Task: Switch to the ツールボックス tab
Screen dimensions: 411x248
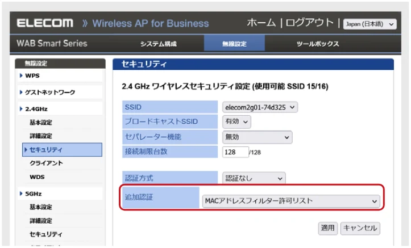Action: coord(318,44)
